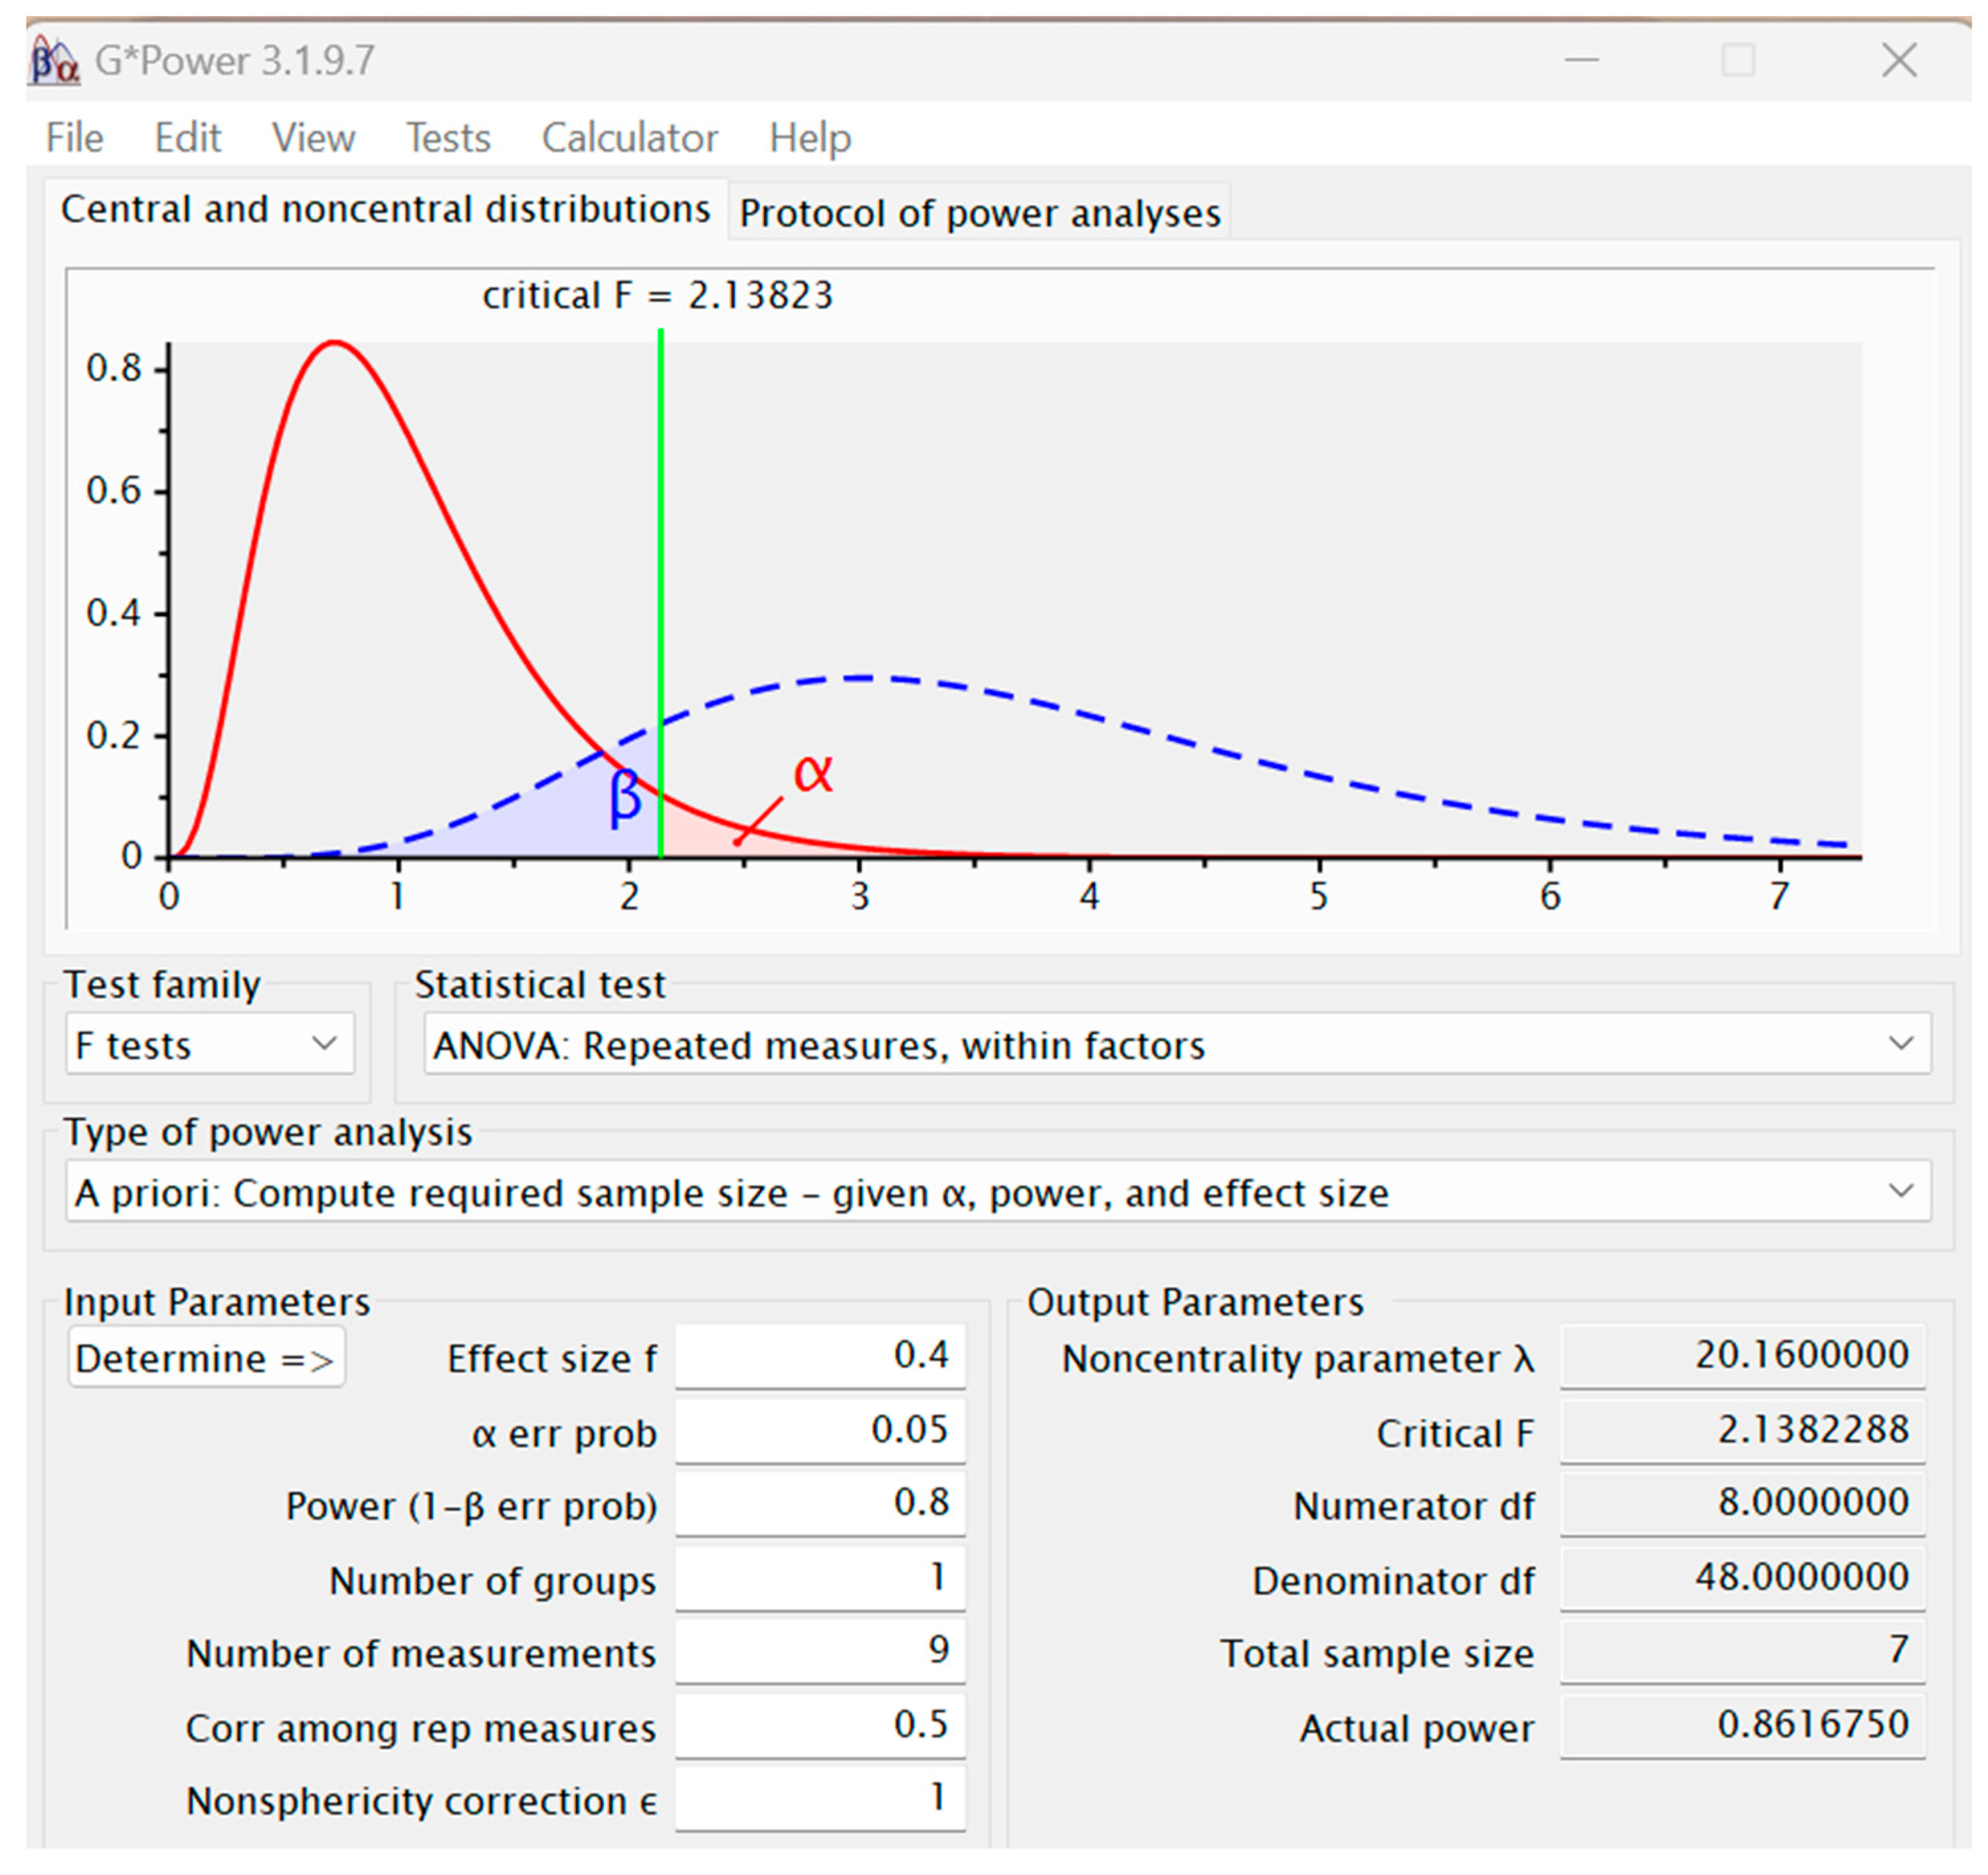Expand the Type of power analysis dropdown
Screen dimensions: 1988x1875
[997, 1192]
